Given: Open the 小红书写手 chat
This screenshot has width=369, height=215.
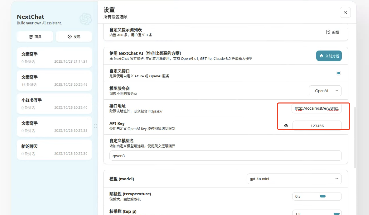Looking at the screenshot, I should [x=55, y=104].
